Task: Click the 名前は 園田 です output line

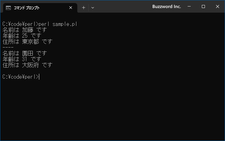Action: [25, 53]
